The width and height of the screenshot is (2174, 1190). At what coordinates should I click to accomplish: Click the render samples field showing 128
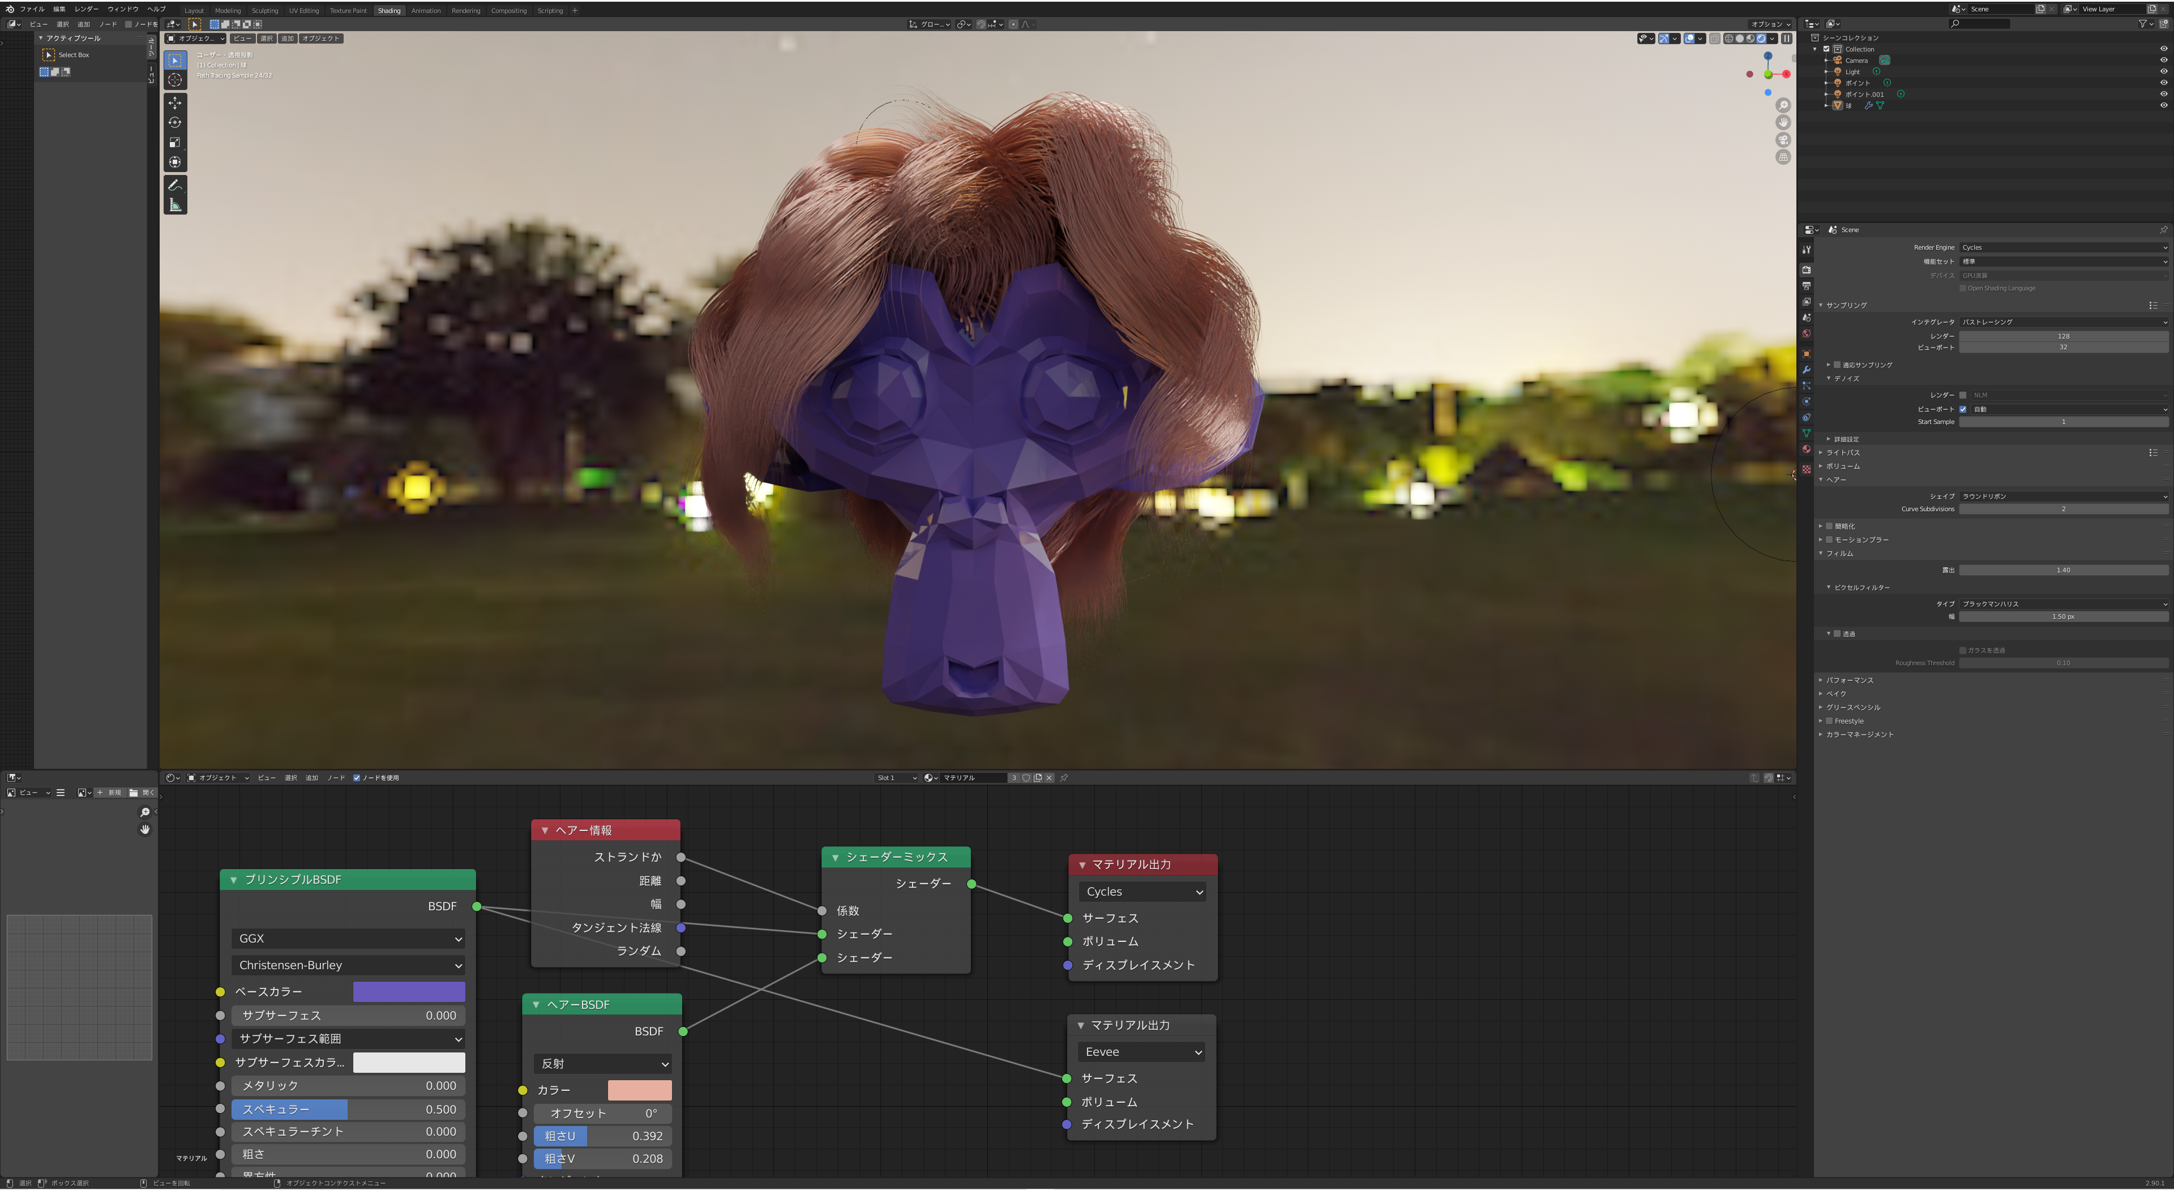2062,336
